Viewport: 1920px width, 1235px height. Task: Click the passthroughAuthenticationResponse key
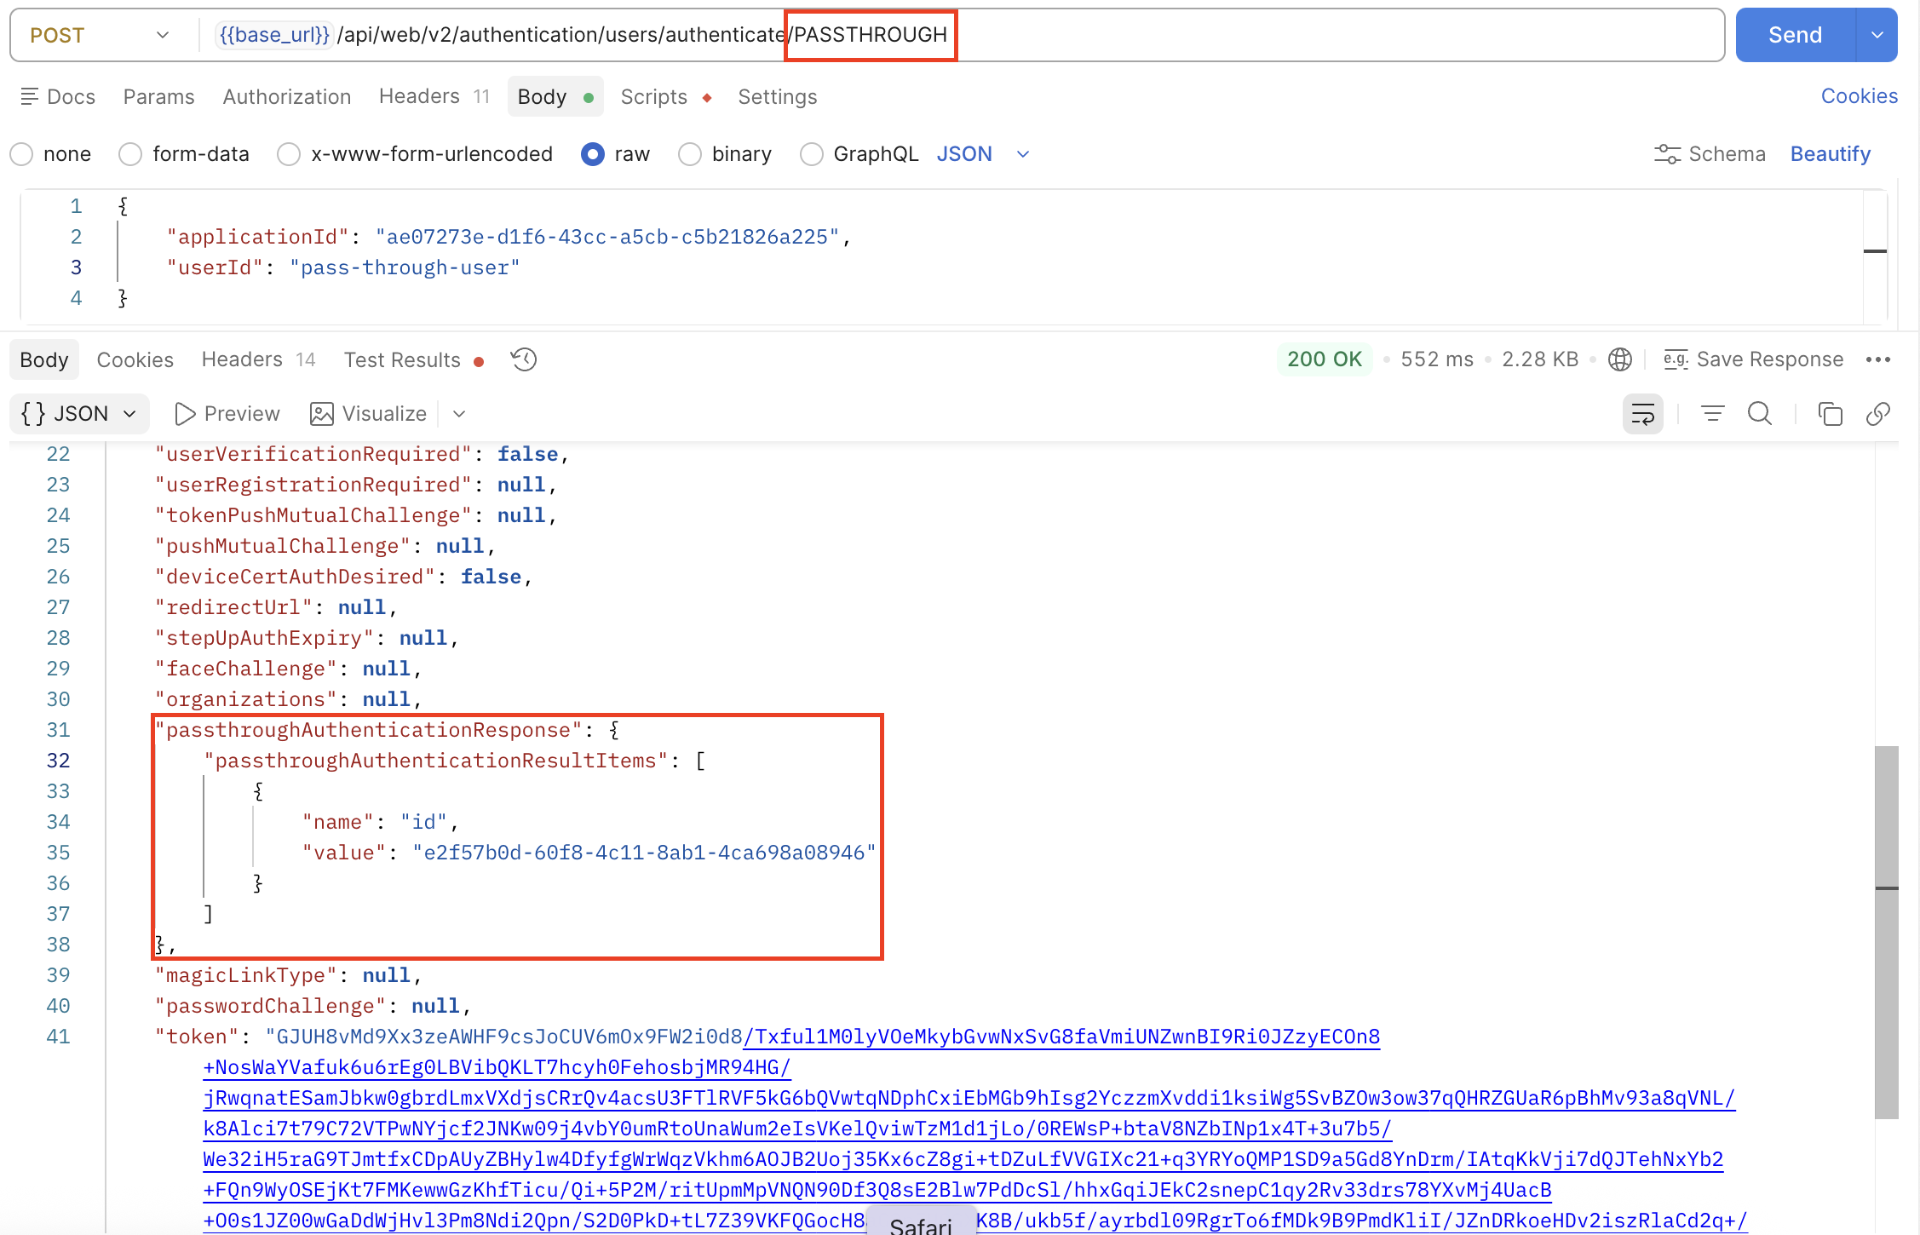pyautogui.click(x=368, y=730)
